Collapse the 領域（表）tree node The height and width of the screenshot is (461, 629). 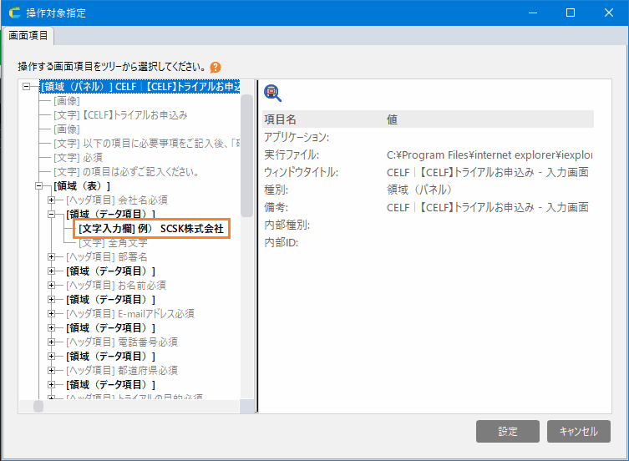tap(39, 185)
